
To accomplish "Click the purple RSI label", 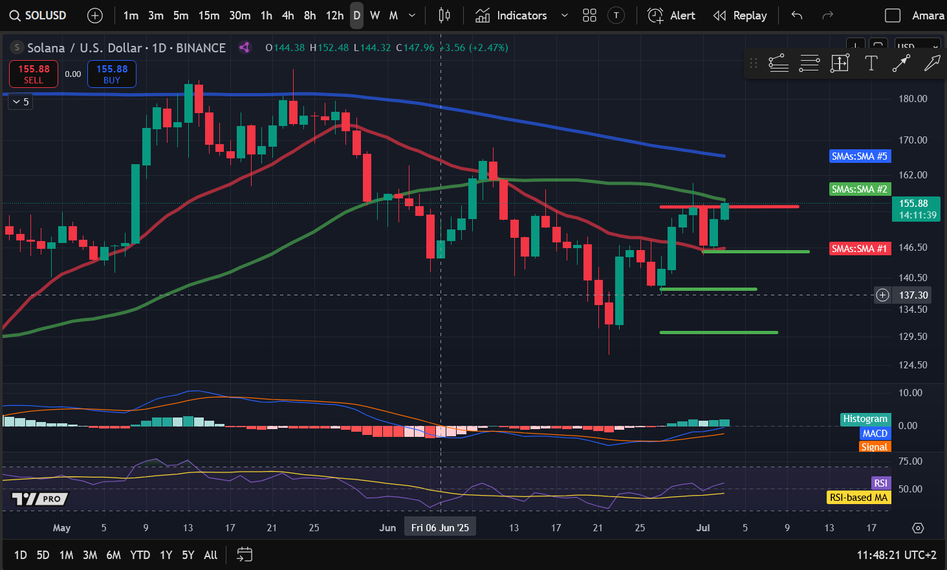I will (881, 483).
